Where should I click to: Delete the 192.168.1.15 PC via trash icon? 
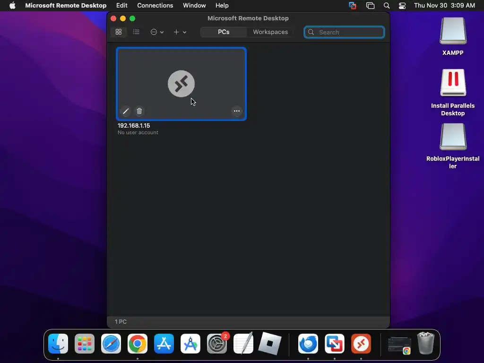(x=139, y=111)
